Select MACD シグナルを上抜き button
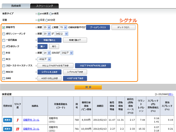 click(x=50, y=72)
